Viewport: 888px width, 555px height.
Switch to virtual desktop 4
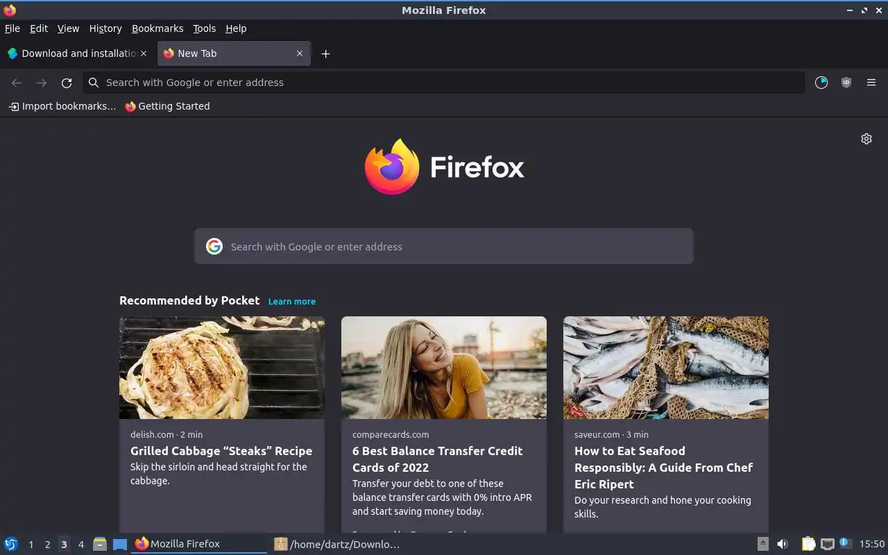coord(81,545)
